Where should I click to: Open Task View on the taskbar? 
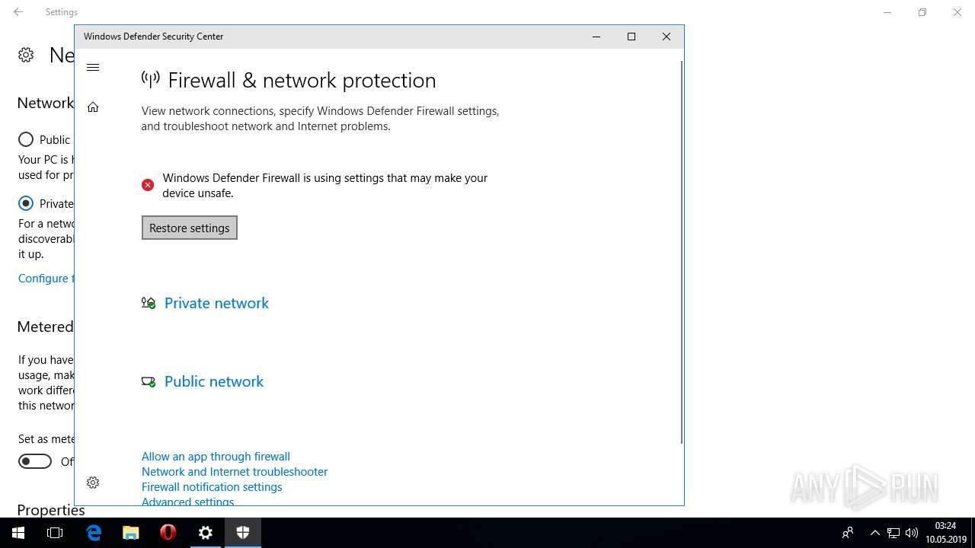coord(55,533)
